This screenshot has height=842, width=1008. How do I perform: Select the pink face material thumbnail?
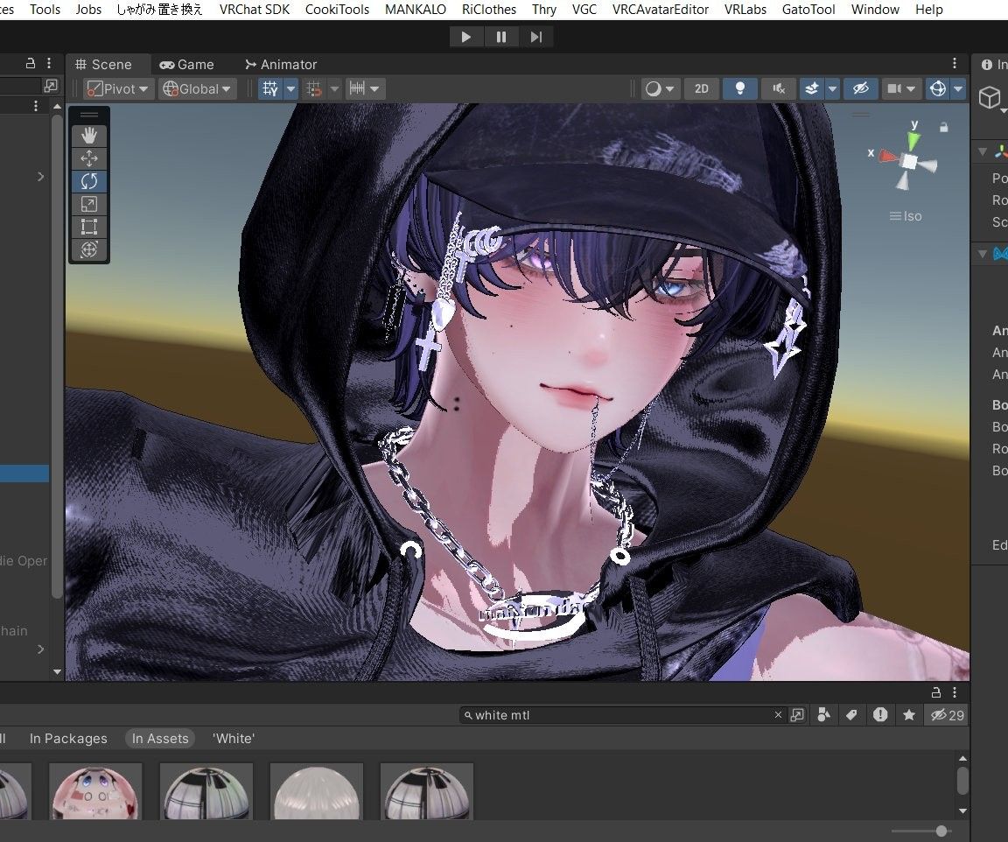95,792
